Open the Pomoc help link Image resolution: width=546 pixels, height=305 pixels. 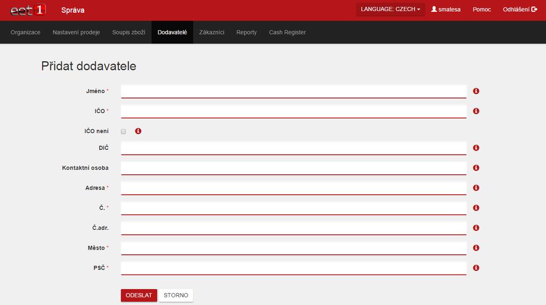(x=481, y=10)
